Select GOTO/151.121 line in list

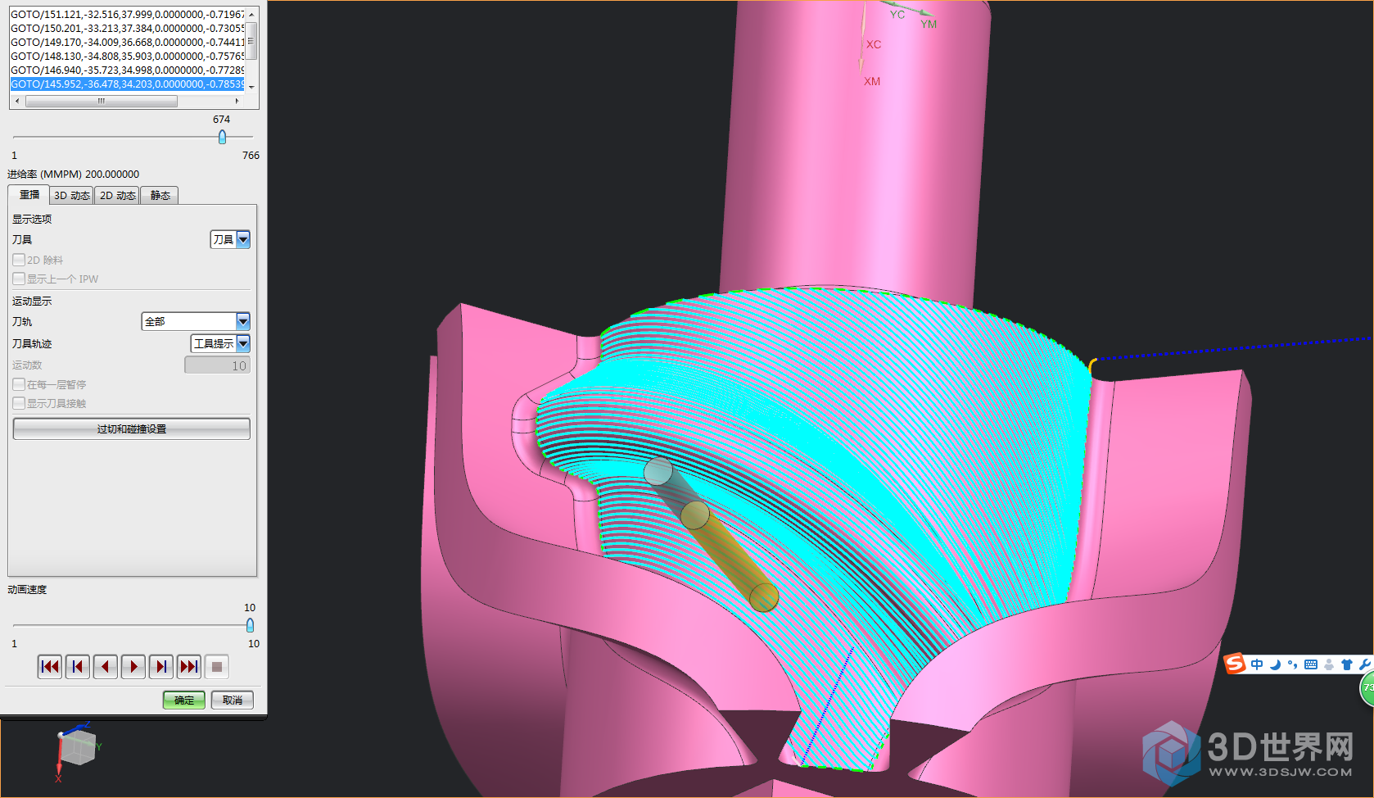point(127,15)
